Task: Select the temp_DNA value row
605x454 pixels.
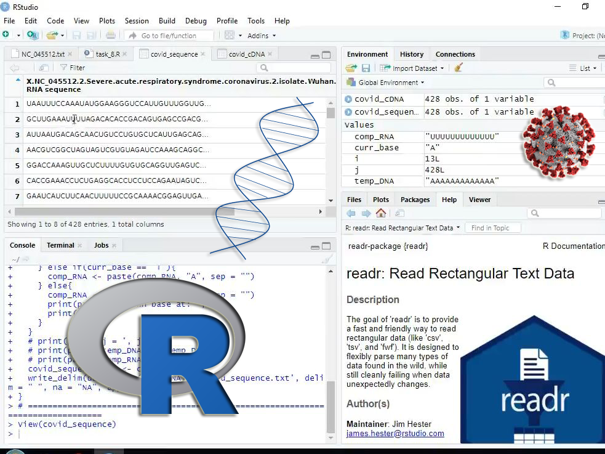Action: (x=473, y=181)
